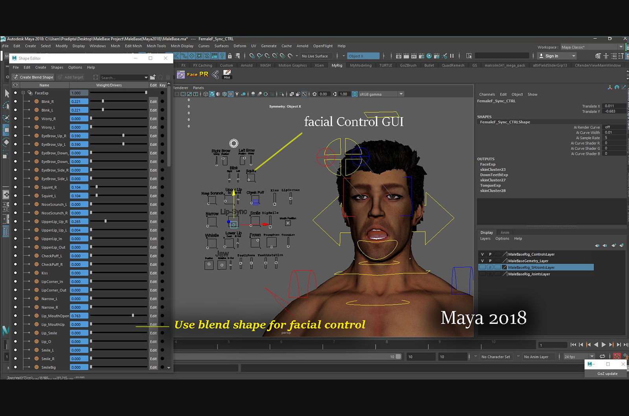Collapse the FaceExp blend shape group
The width and height of the screenshot is (629, 416).
(23, 93)
